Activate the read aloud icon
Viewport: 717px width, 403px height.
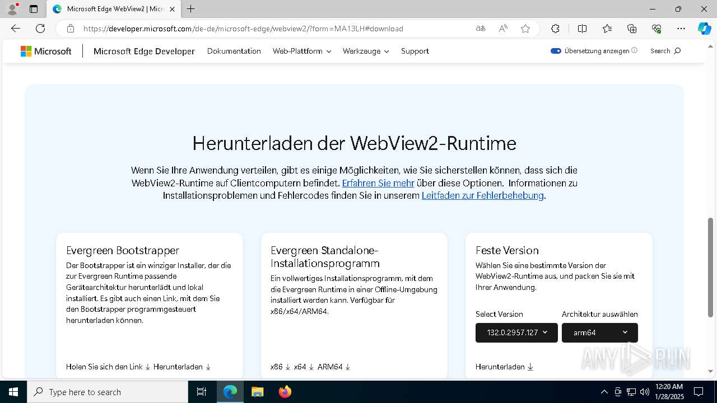pyautogui.click(x=503, y=29)
